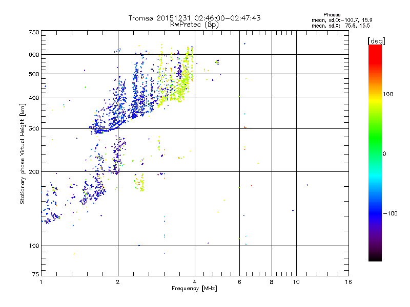The image size is (410, 307).
Task: Click the colorbar tick label '100'
Action: [388, 94]
